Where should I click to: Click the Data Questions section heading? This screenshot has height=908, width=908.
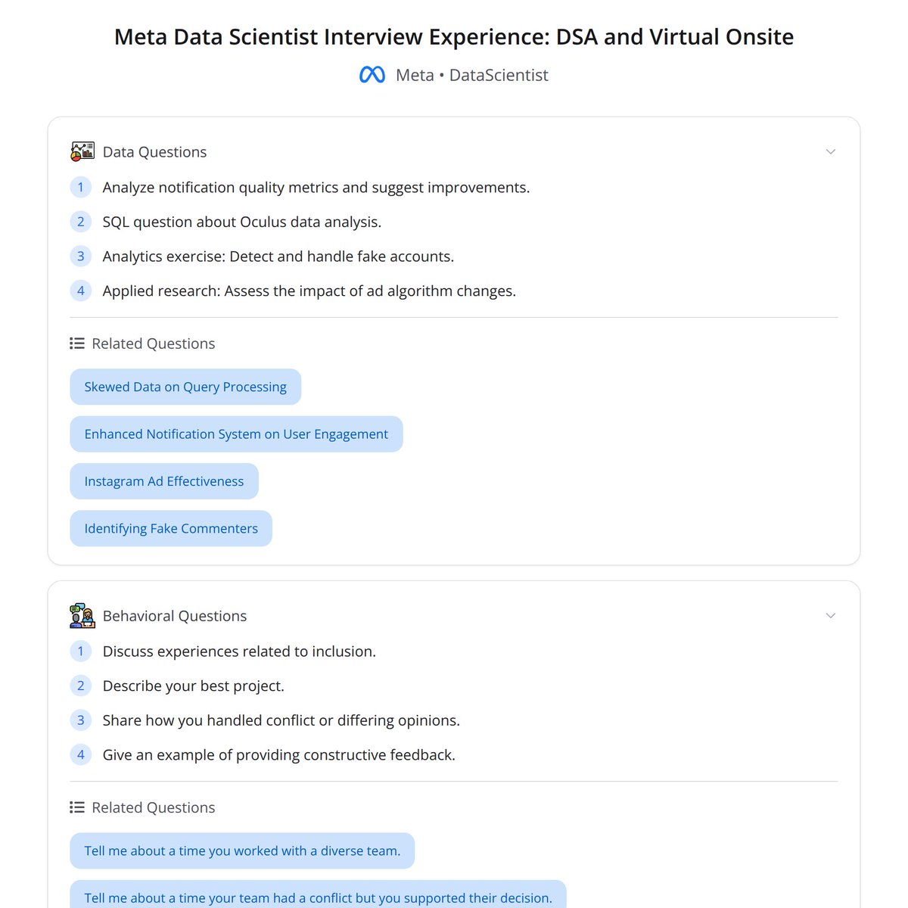(x=154, y=152)
